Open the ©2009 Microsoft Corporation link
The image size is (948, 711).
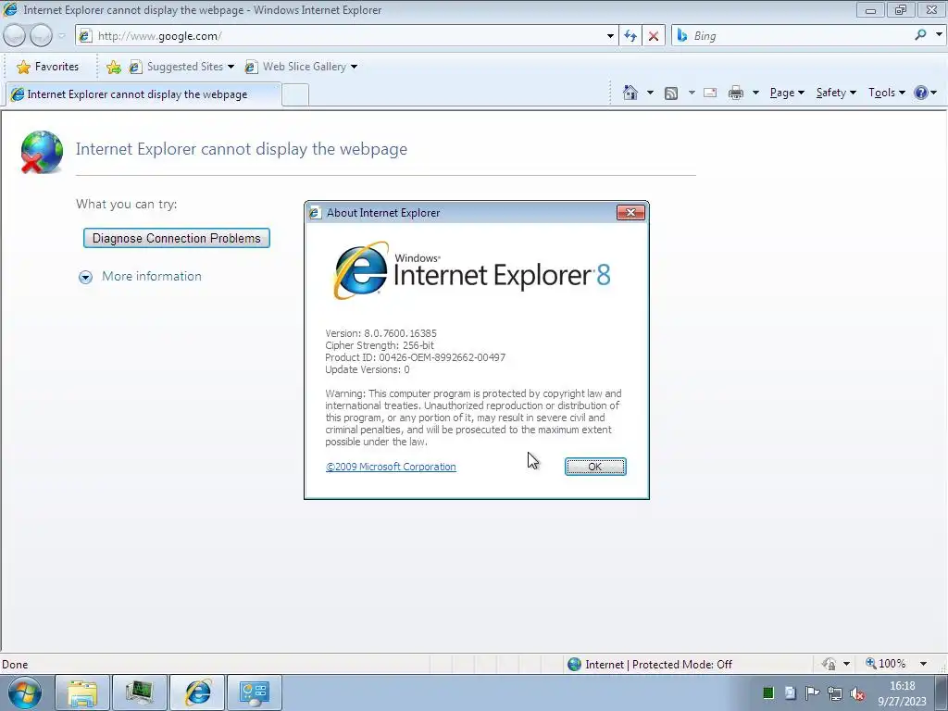pyautogui.click(x=391, y=467)
